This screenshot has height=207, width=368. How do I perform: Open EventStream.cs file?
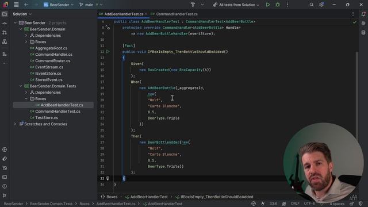tap(49, 67)
